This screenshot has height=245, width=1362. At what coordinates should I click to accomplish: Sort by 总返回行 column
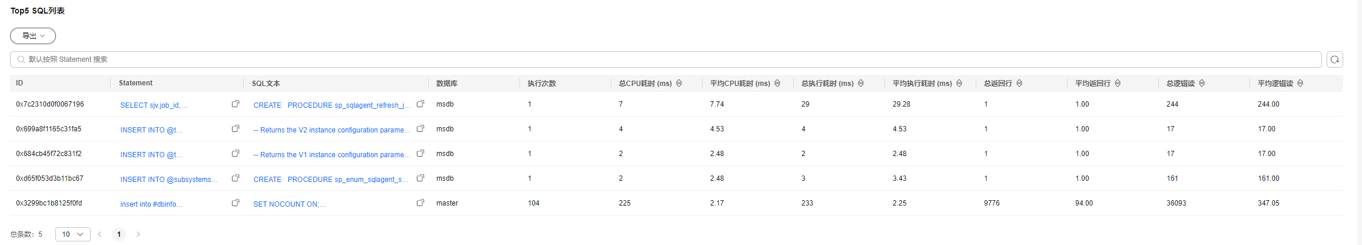(x=1019, y=84)
